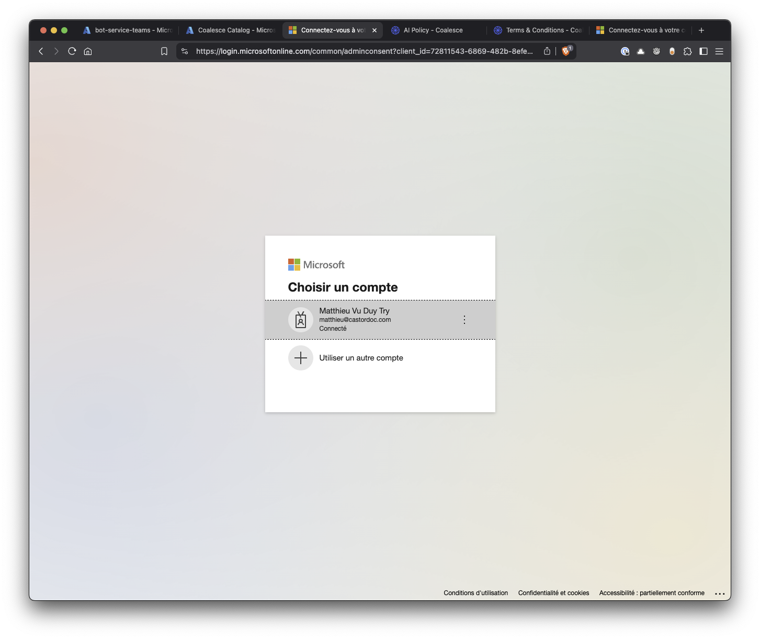Go to the browser home page
This screenshot has height=639, width=760.
coord(88,51)
